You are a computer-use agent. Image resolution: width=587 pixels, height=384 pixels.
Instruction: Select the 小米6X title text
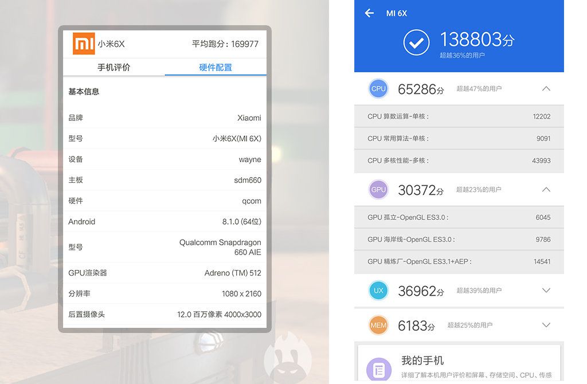(x=111, y=44)
